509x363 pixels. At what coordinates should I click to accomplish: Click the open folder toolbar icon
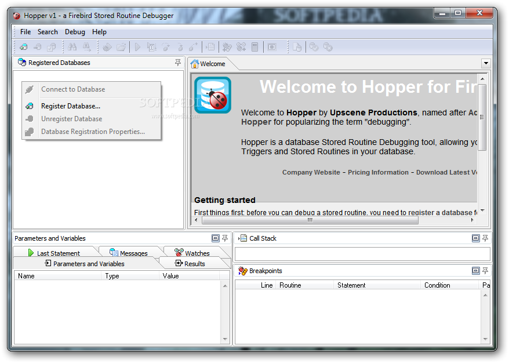coord(121,47)
